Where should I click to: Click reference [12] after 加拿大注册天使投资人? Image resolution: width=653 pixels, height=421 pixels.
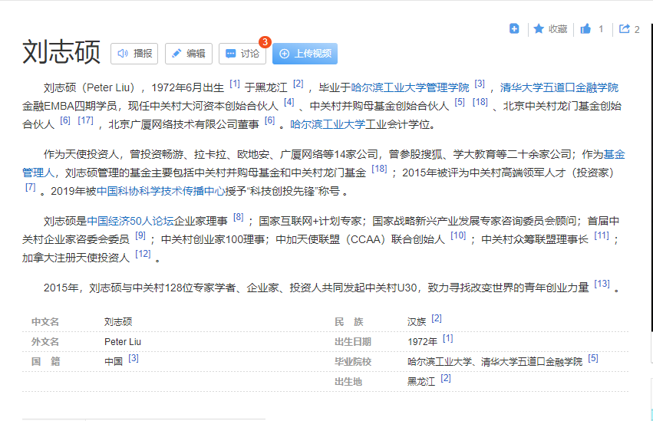coord(143,253)
